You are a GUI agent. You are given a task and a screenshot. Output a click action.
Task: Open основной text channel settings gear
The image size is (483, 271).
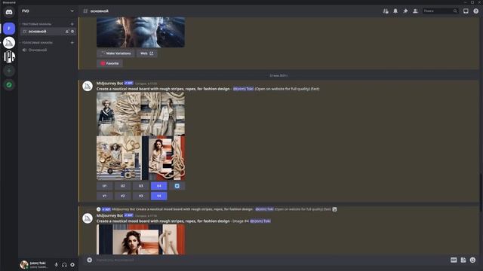click(72, 32)
